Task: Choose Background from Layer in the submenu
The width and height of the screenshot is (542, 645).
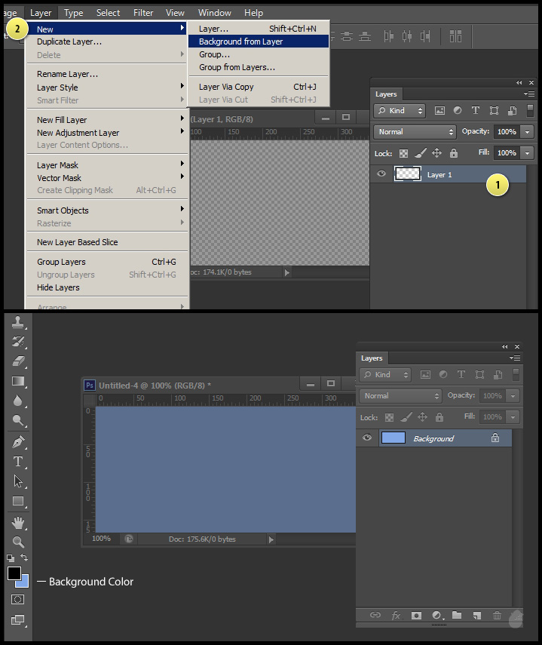Action: (241, 41)
